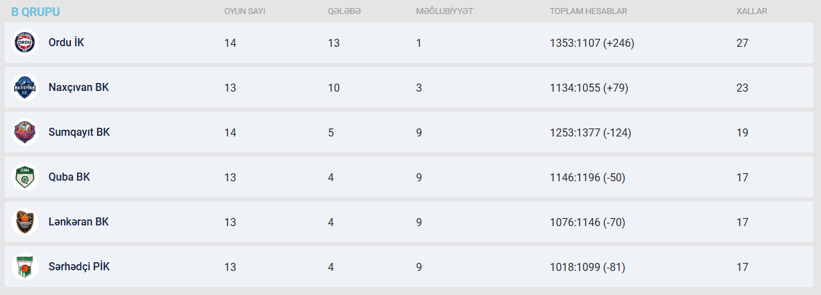Open the Naxçıvan BK team name

coord(78,88)
